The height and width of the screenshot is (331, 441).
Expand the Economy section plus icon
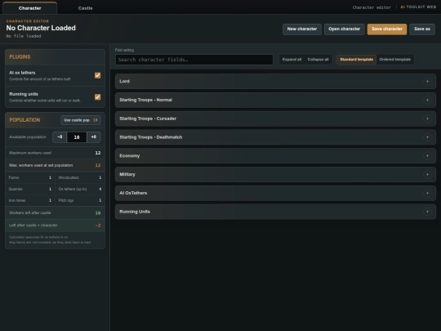click(x=427, y=155)
